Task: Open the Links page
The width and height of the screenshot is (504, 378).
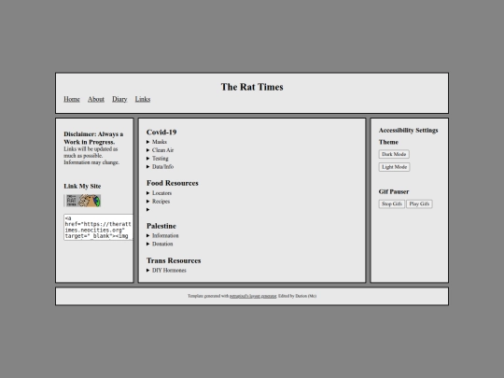Action: click(143, 99)
